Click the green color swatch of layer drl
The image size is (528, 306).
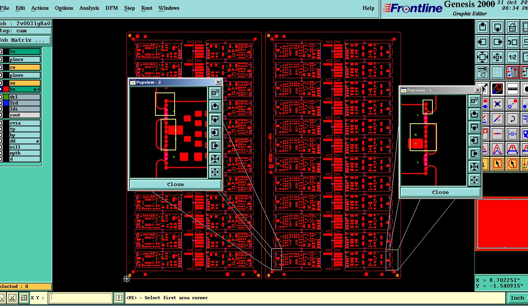tap(6, 97)
